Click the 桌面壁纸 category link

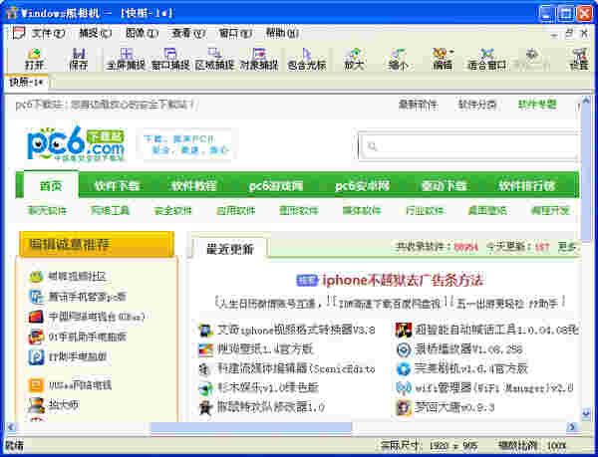tap(487, 210)
